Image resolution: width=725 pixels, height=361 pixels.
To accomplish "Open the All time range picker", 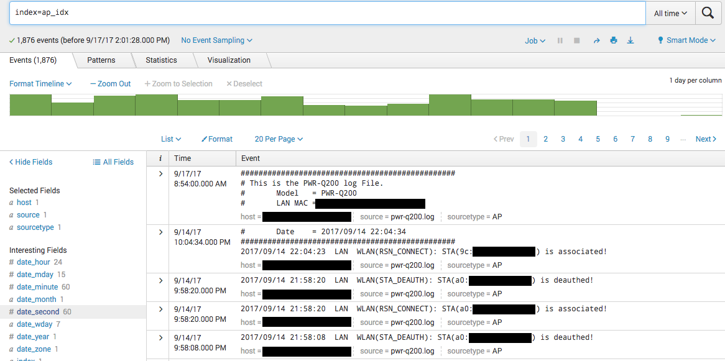I will pos(670,12).
